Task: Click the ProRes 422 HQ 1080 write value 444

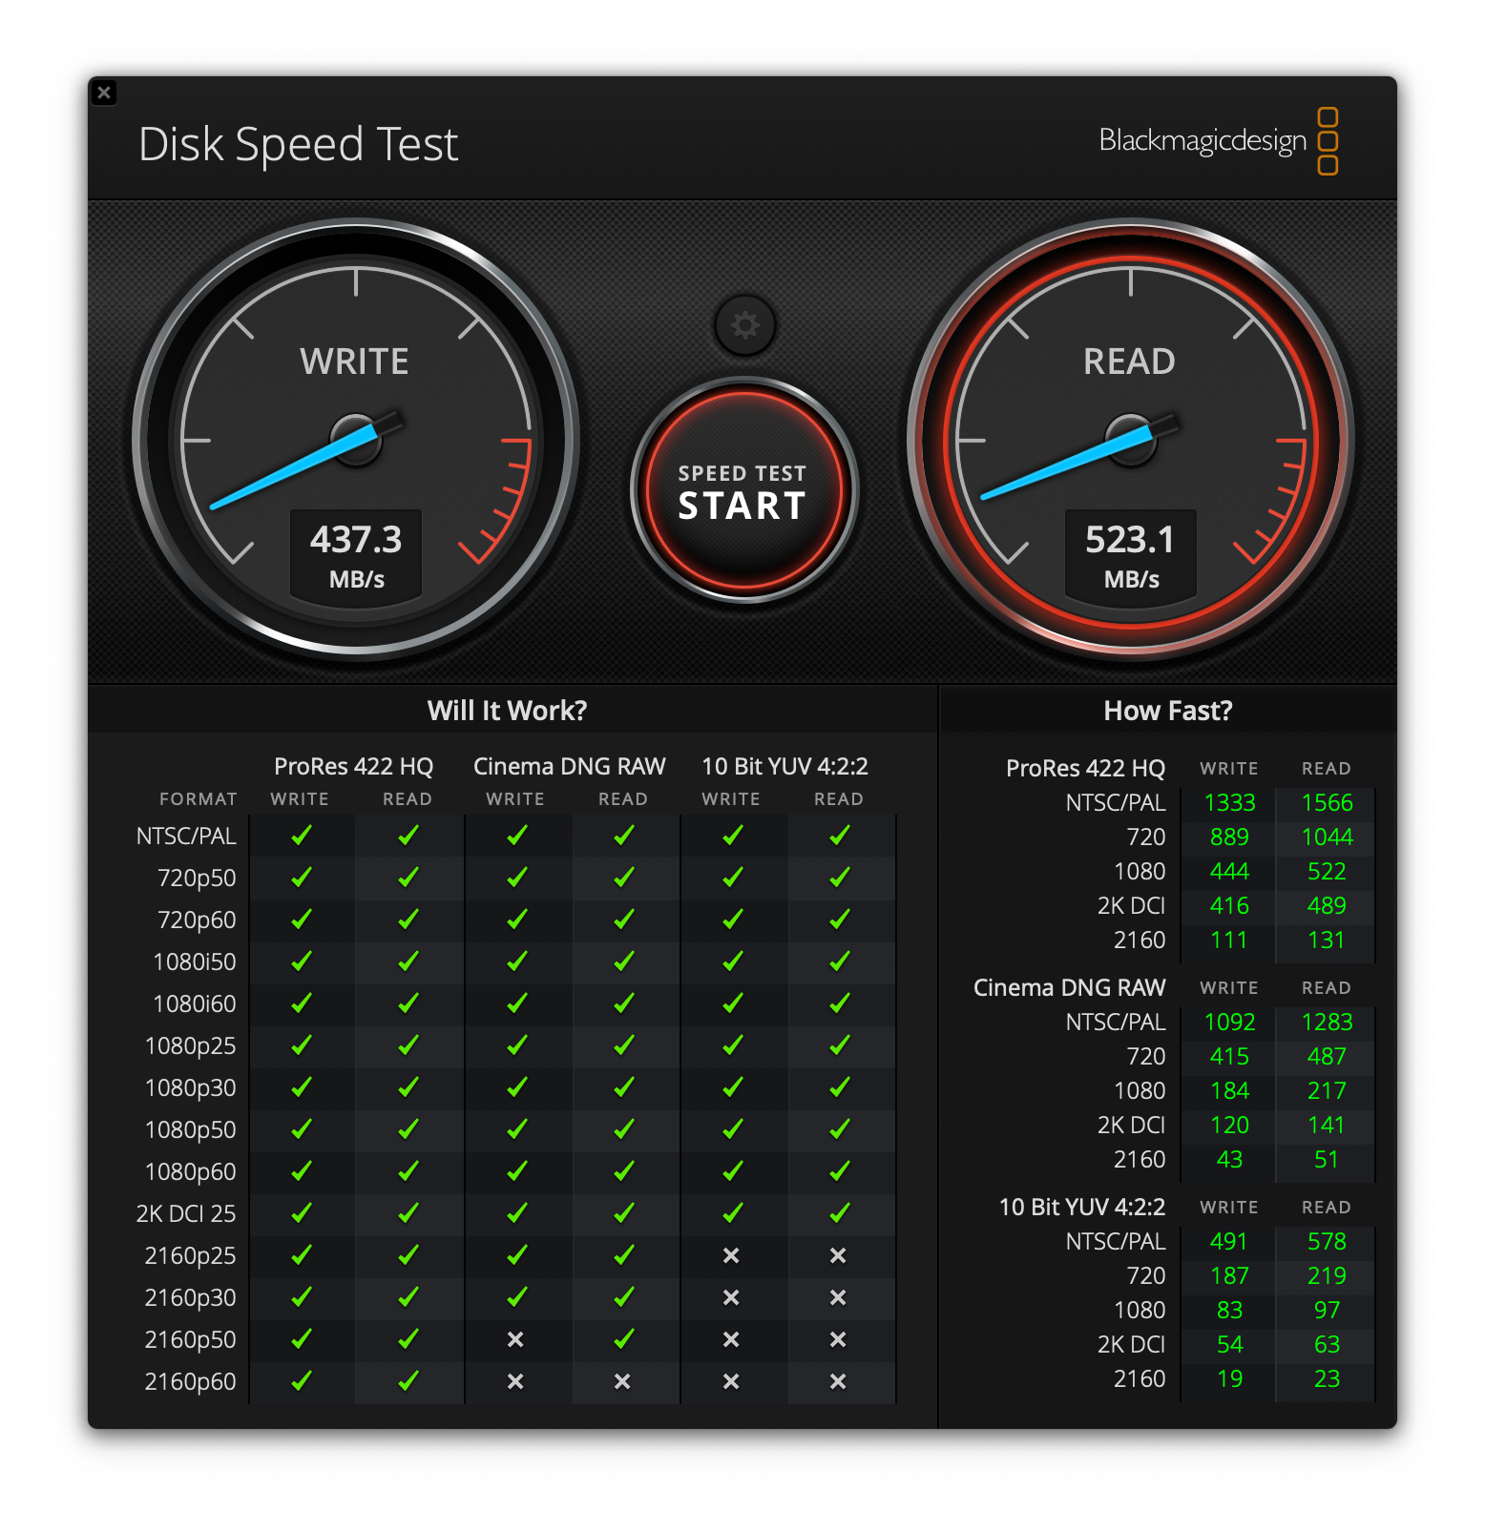Action: click(x=1229, y=872)
